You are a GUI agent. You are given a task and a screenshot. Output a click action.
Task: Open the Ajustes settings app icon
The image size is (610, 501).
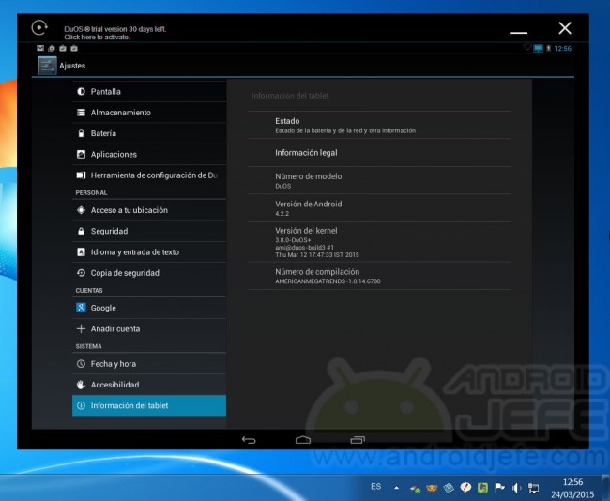pos(48,66)
